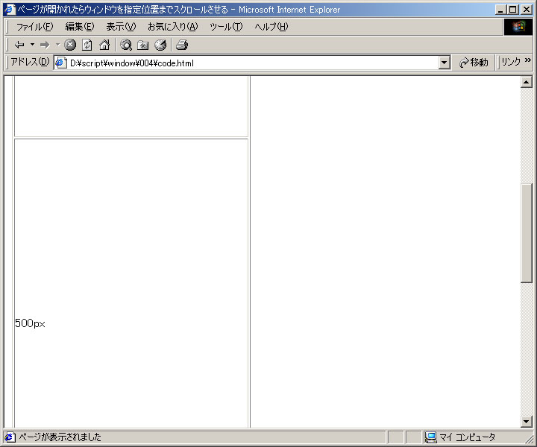Click the page icon in address bar

pyautogui.click(x=61, y=63)
